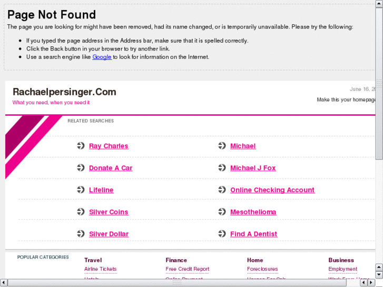Viewport: 383px width, 287px height.
Task: Click the arrow icon beside Ray Charles
Action: pyautogui.click(x=81, y=146)
